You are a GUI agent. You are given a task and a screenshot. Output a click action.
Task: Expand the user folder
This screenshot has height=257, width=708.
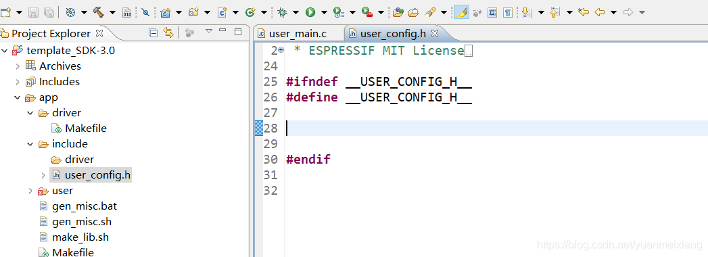coord(30,191)
